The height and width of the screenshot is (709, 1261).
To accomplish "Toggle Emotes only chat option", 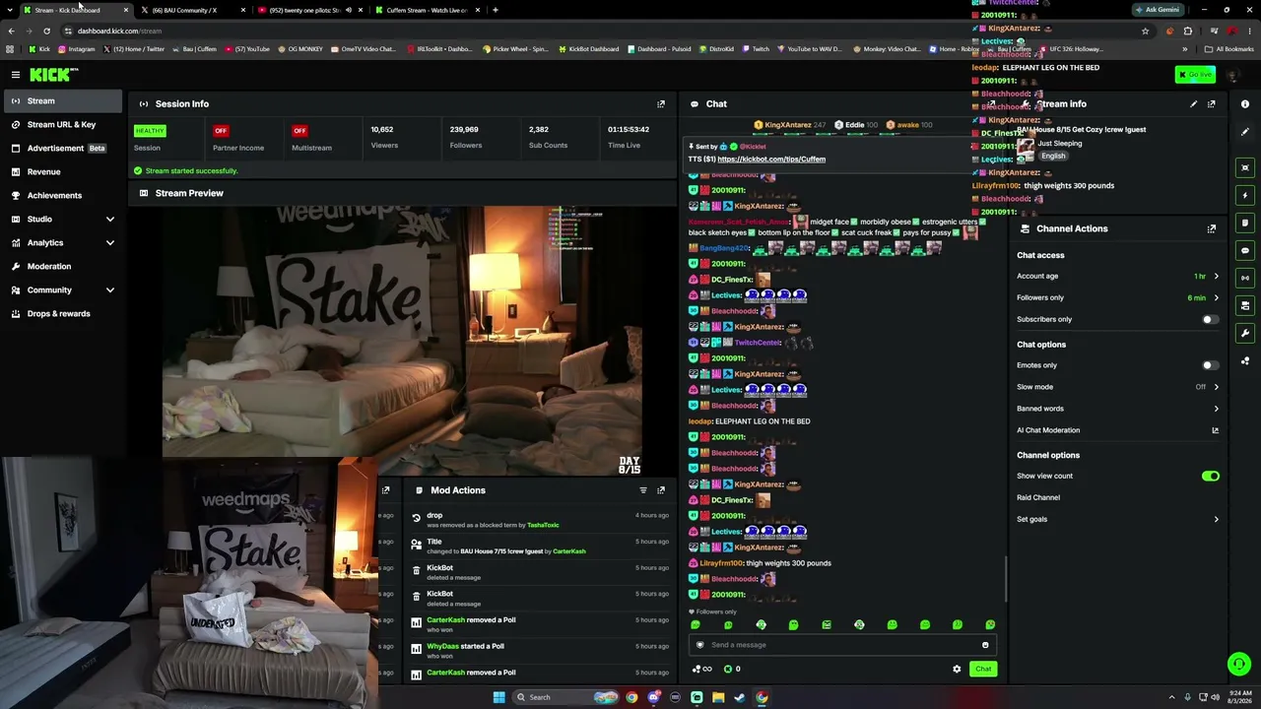I will tap(1210, 365).
